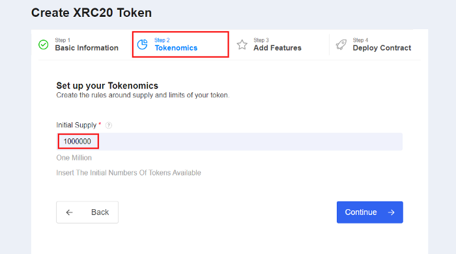Click the help question mark beside Initial Supply

click(109, 125)
